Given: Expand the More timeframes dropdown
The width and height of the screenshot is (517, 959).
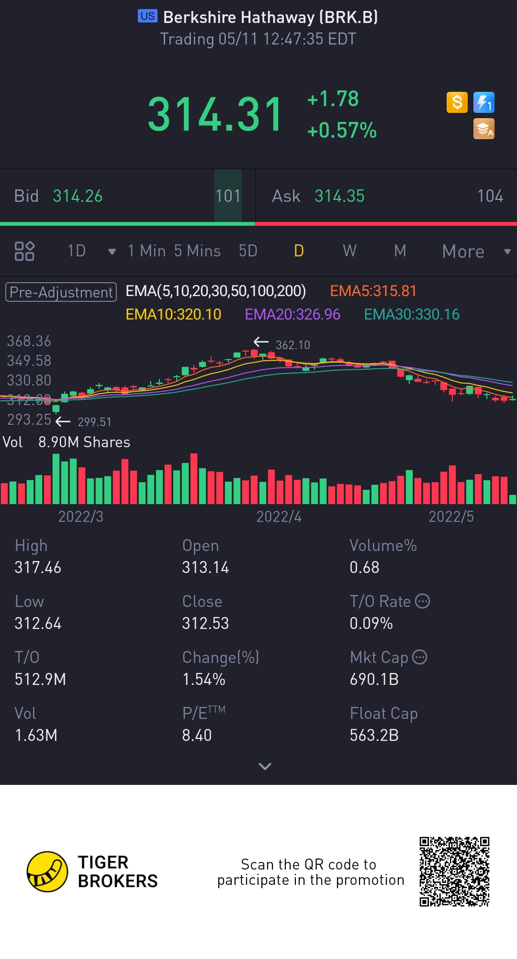Looking at the screenshot, I should (x=507, y=252).
